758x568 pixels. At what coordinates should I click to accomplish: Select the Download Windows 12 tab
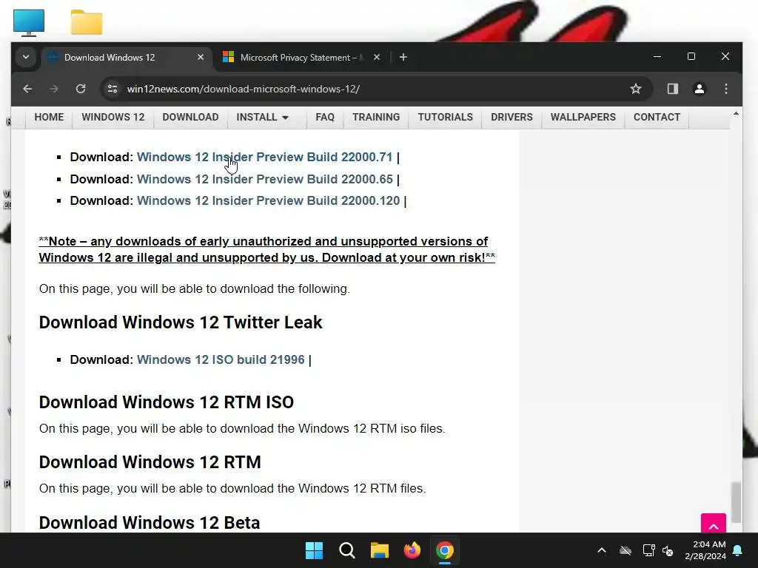coord(127,57)
